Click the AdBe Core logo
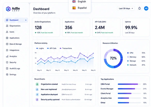 point(13,9)
